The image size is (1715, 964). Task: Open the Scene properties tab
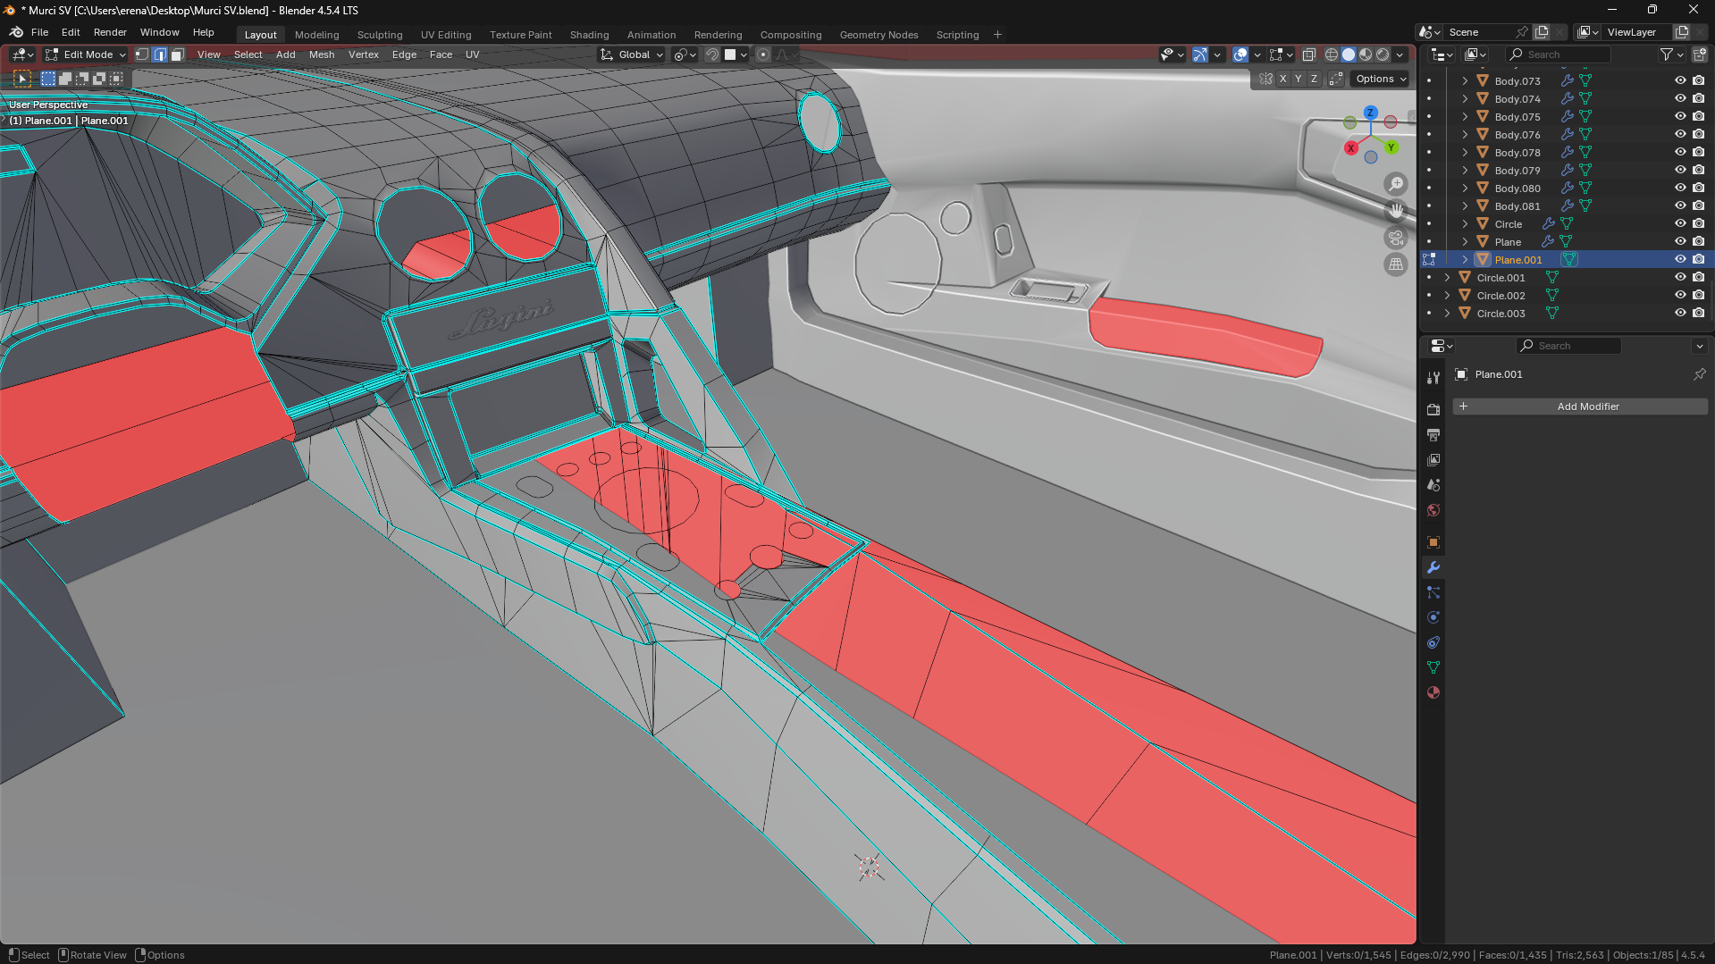coord(1433,485)
